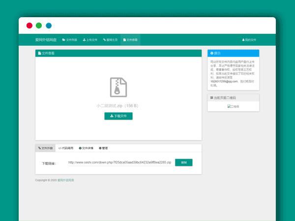
Task: Click the 复制 button next to download link
Action: [183, 162]
